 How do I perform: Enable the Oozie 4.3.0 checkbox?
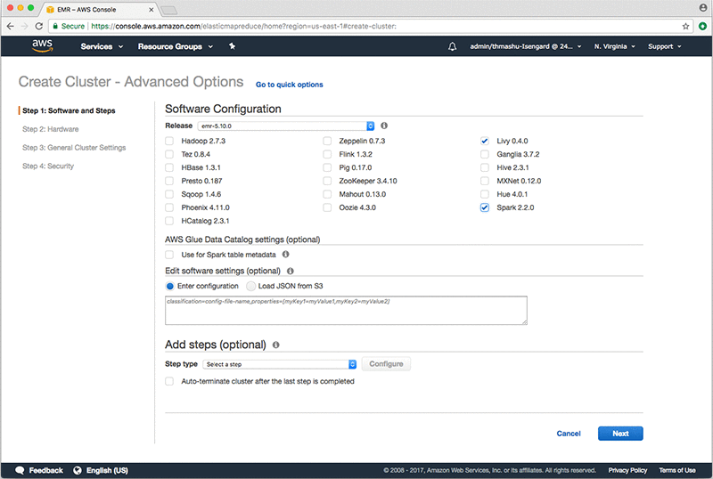click(327, 207)
